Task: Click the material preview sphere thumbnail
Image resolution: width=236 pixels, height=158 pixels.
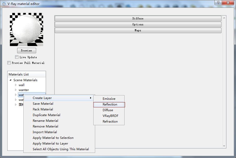Action: pyautogui.click(x=27, y=29)
